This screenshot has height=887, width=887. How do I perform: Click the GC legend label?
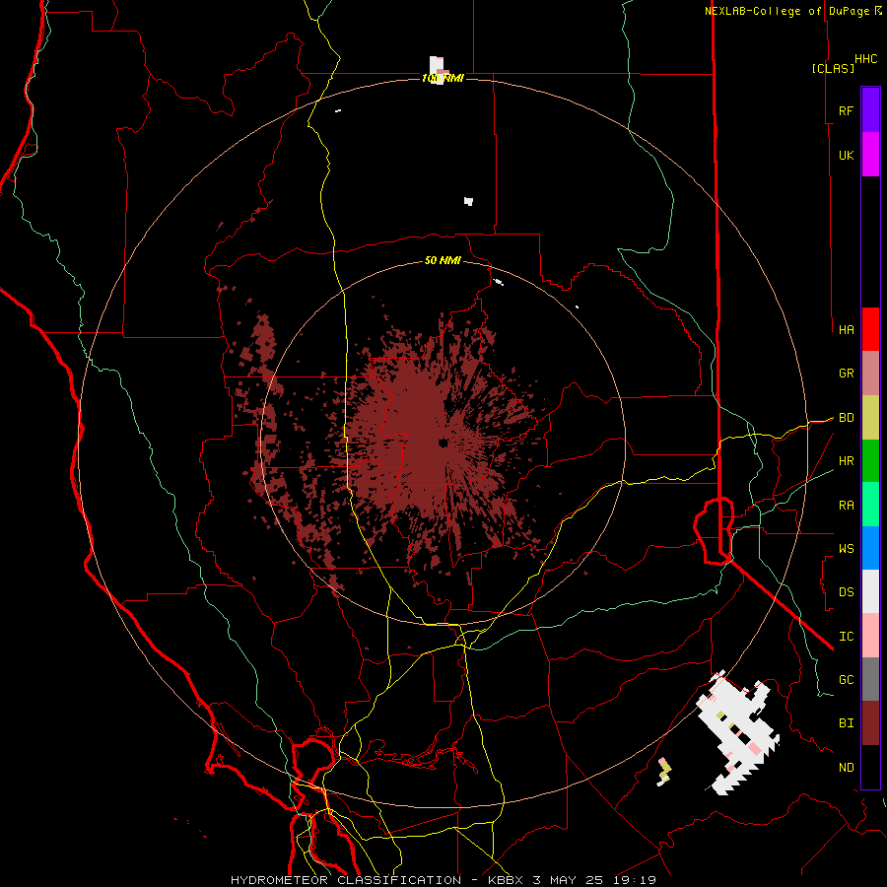point(846,679)
